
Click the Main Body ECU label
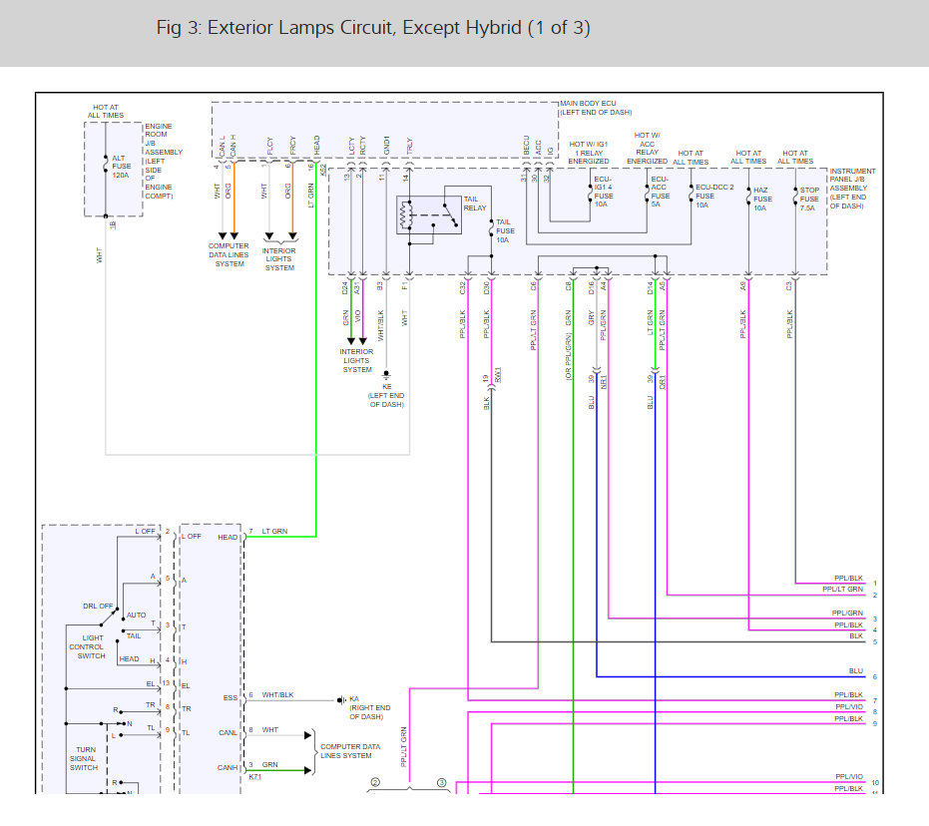(x=596, y=108)
